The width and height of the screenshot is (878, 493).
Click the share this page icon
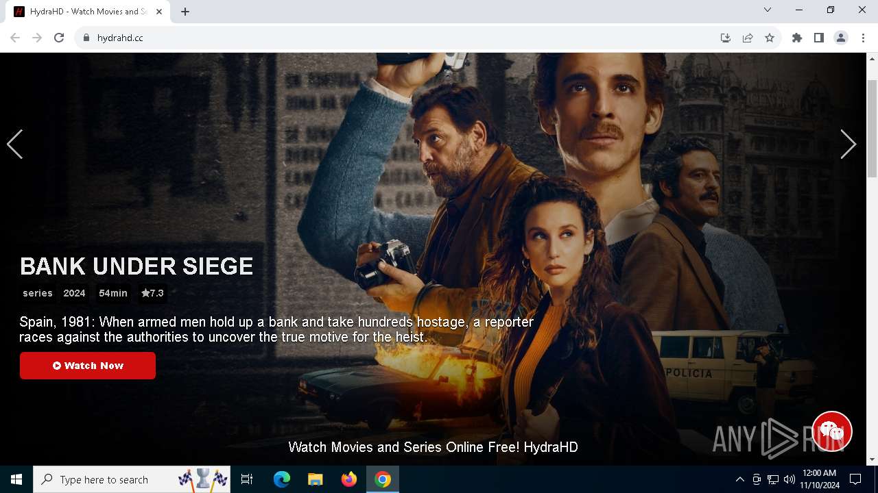(748, 38)
